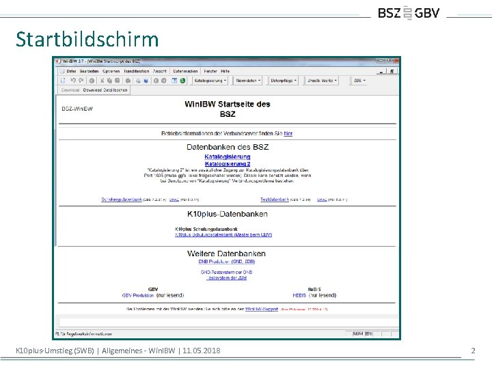Open the WinIBW-Support link
492x369 pixels.
click(262, 309)
